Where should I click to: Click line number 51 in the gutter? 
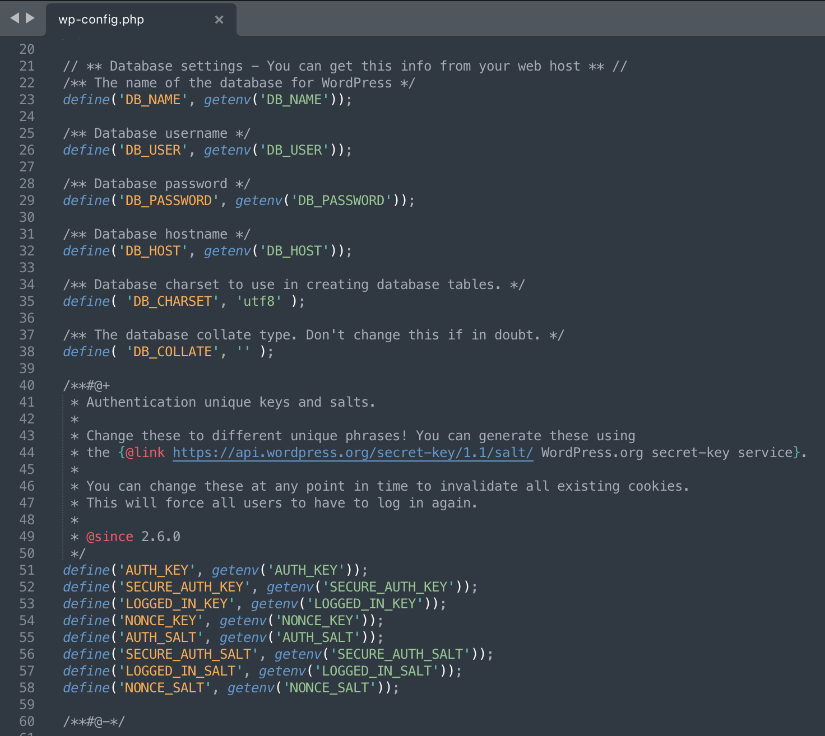[26, 570]
